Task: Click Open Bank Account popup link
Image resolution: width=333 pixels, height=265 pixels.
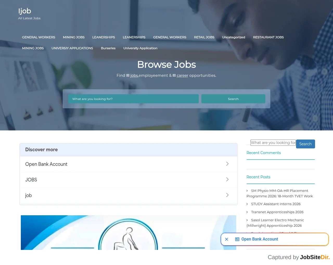Action: 260,239
